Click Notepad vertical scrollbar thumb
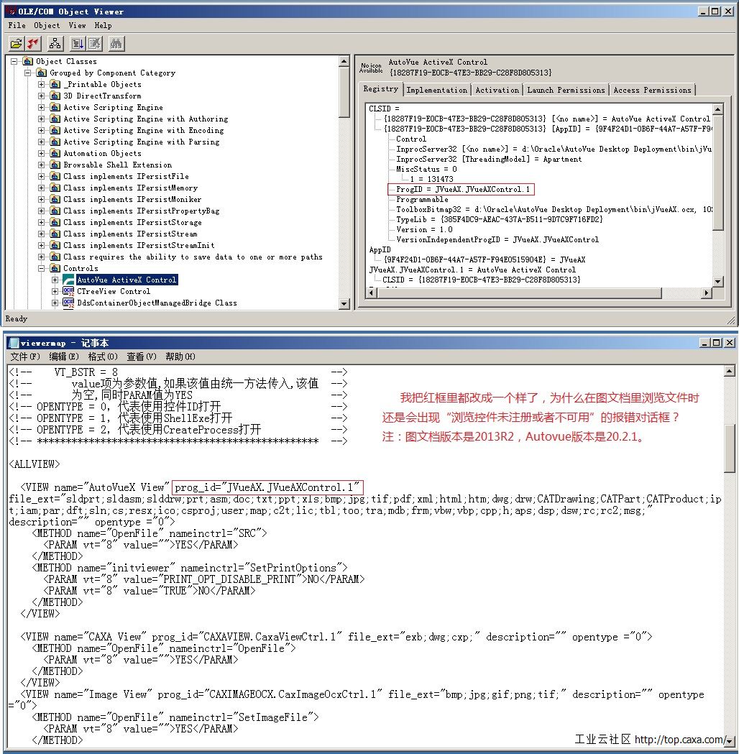739x754 pixels. click(730, 449)
